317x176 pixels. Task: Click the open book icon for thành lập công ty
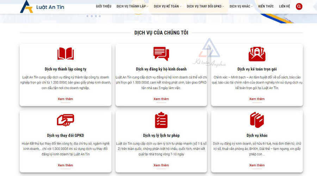[x=66, y=54]
